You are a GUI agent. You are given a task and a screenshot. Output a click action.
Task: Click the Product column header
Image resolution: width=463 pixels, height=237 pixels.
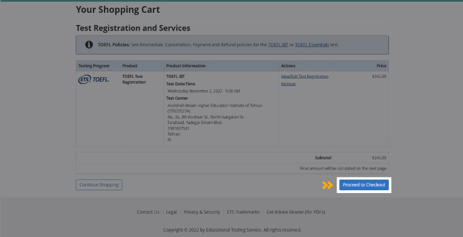(130, 66)
